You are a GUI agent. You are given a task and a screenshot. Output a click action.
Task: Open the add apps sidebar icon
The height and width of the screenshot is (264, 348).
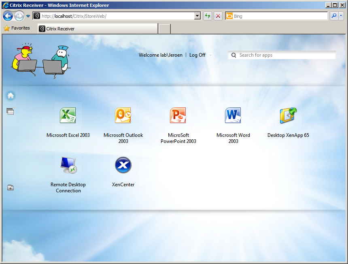11,111
